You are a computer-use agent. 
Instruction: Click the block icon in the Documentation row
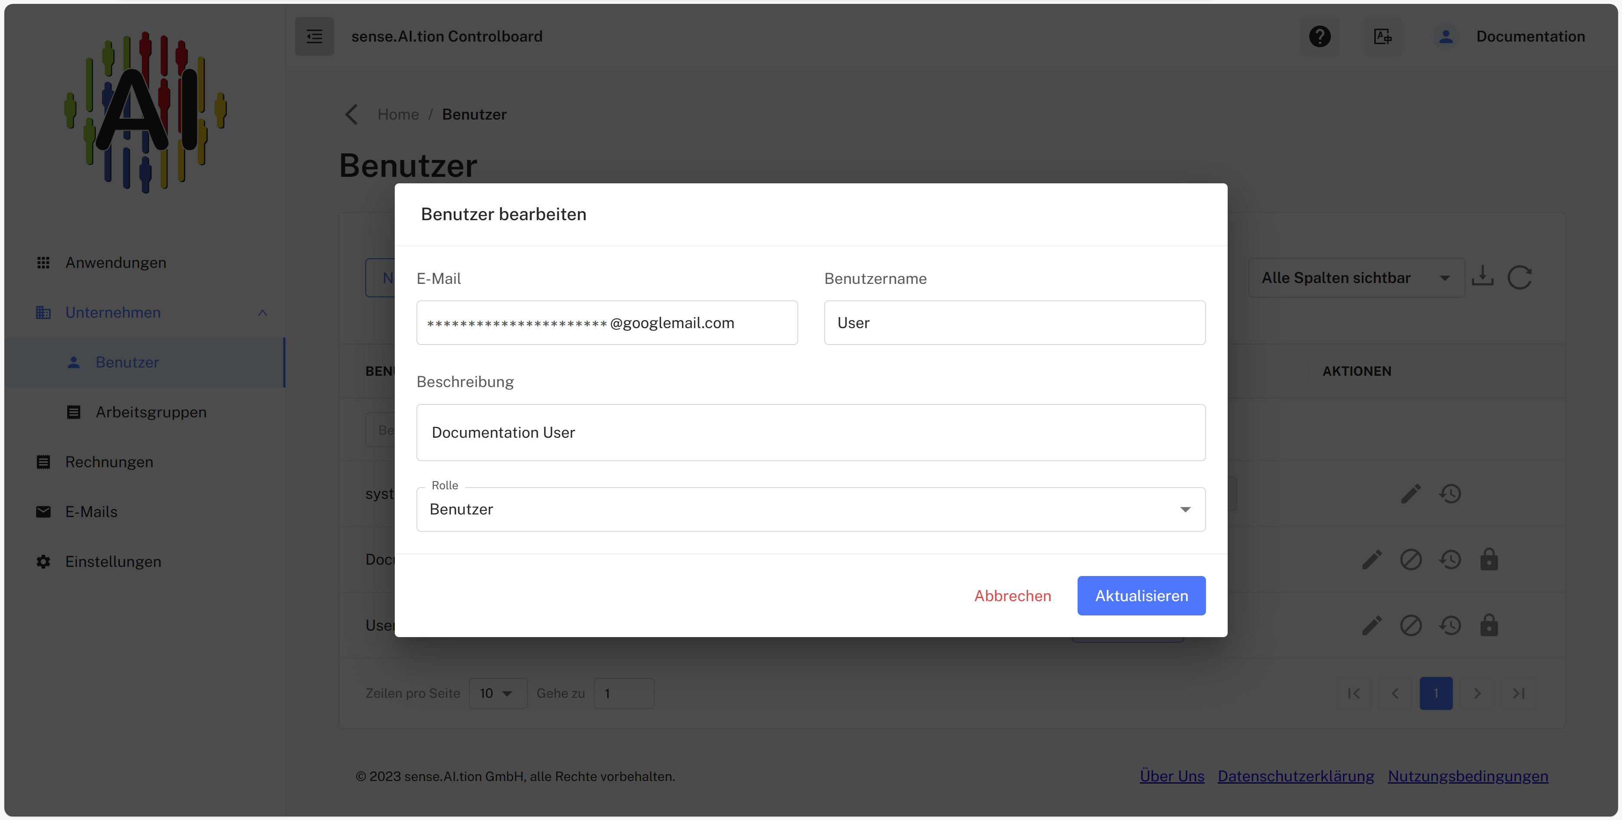(1411, 559)
